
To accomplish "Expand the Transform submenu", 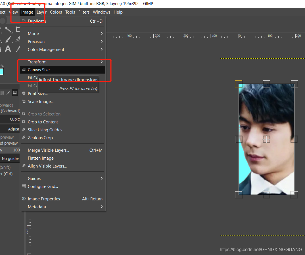I will point(63,62).
